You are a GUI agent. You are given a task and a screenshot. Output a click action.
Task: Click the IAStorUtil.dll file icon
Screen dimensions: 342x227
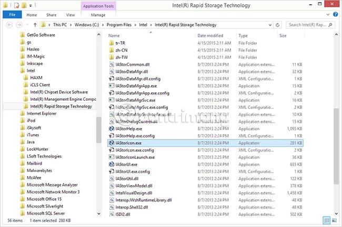pyautogui.click(x=112, y=179)
